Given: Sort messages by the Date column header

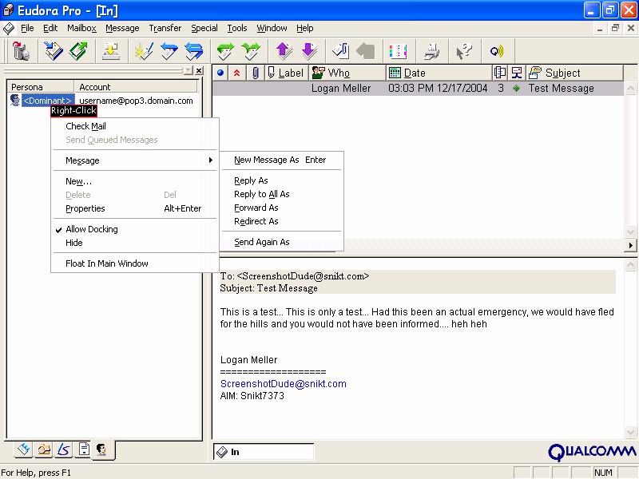Looking at the screenshot, I should 439,73.
